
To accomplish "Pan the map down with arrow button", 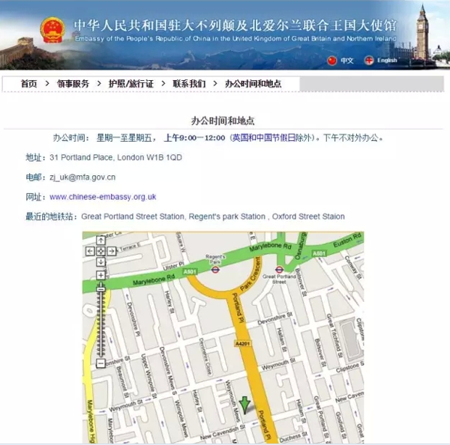I will [x=100, y=263].
